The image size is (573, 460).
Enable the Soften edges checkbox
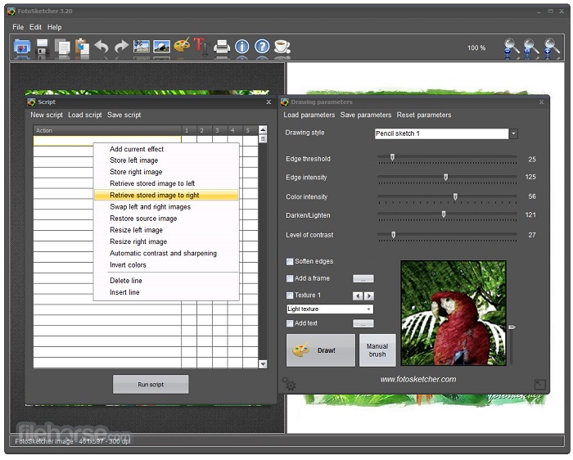point(290,262)
